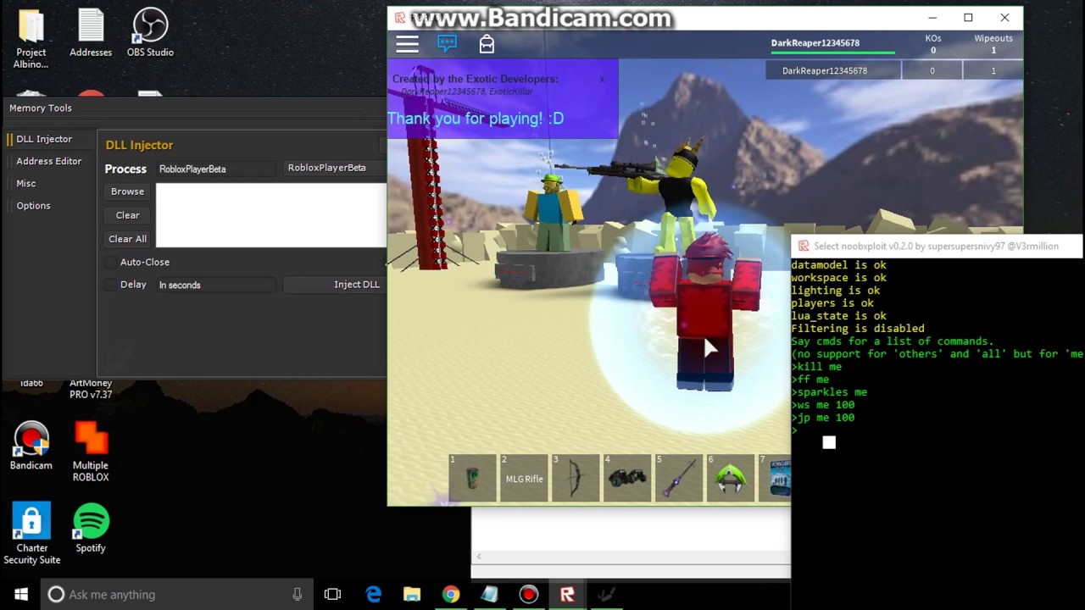Enable the Auto-Close checkbox
This screenshot has height=610, width=1085.
coord(111,262)
